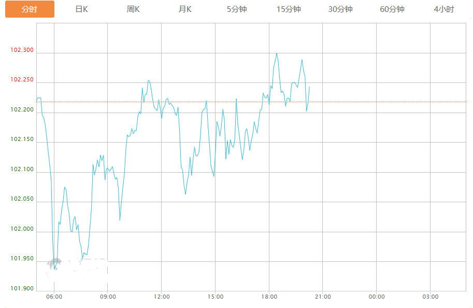Select the 5分钟 interval tab
The height and width of the screenshot is (308, 473).
[237, 9]
